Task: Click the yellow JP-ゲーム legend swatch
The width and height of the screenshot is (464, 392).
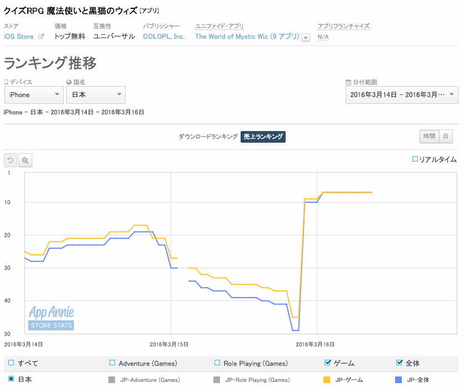Action: click(327, 380)
